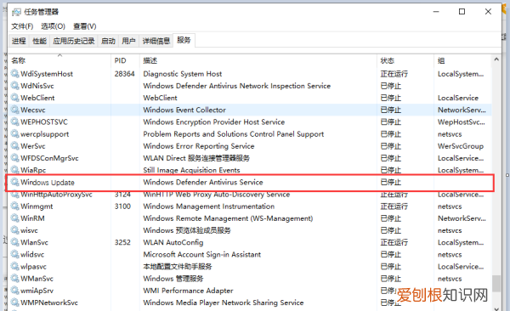Click the gear icon beside WFDSConMgrSvc

pyautogui.click(x=15, y=158)
